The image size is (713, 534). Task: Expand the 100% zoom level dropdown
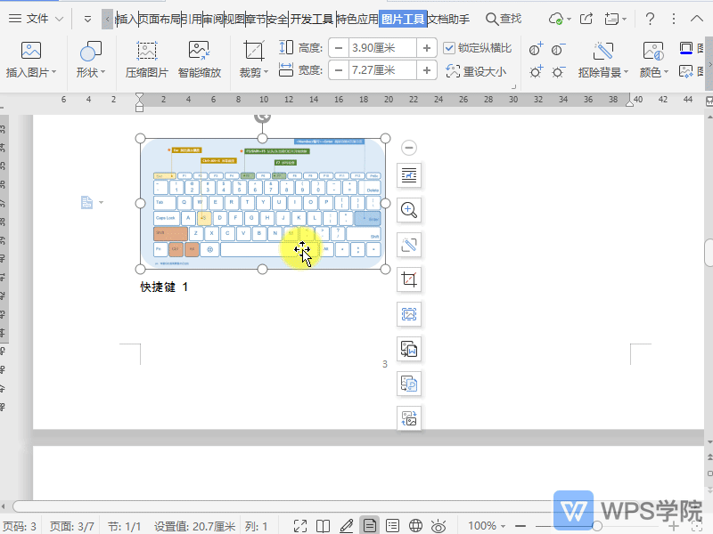tap(488, 526)
